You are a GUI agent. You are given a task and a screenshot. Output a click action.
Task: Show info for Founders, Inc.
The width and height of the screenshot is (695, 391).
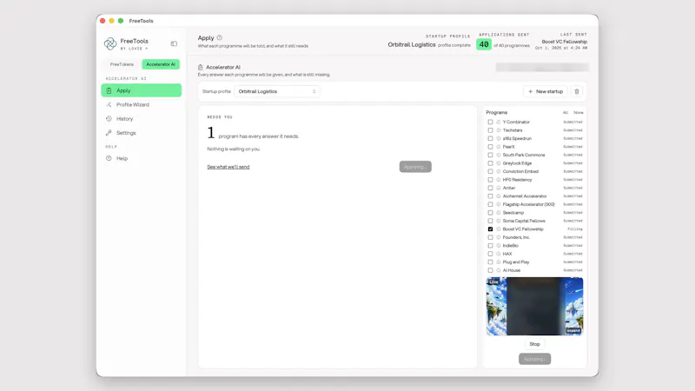point(498,237)
